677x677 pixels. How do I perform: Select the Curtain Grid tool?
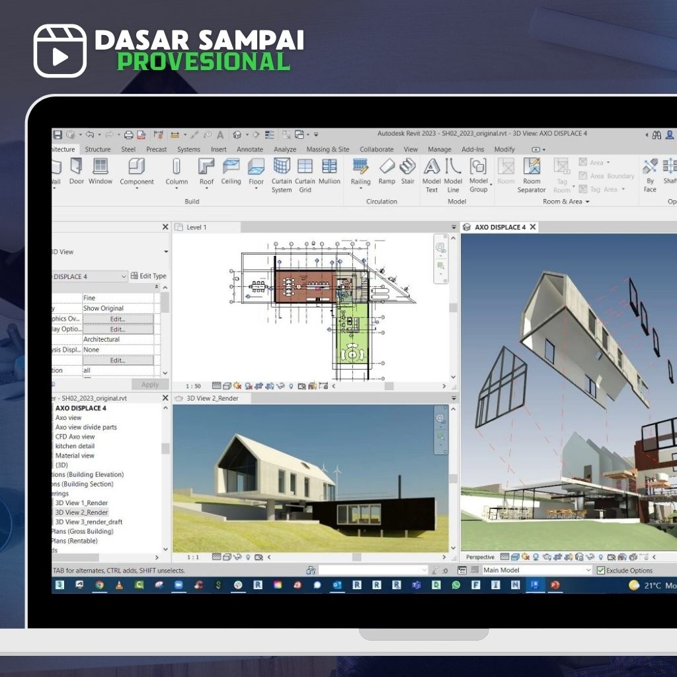point(305,175)
